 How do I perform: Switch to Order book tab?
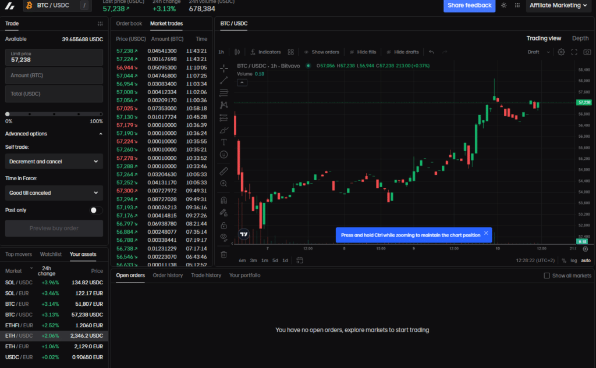tap(129, 24)
